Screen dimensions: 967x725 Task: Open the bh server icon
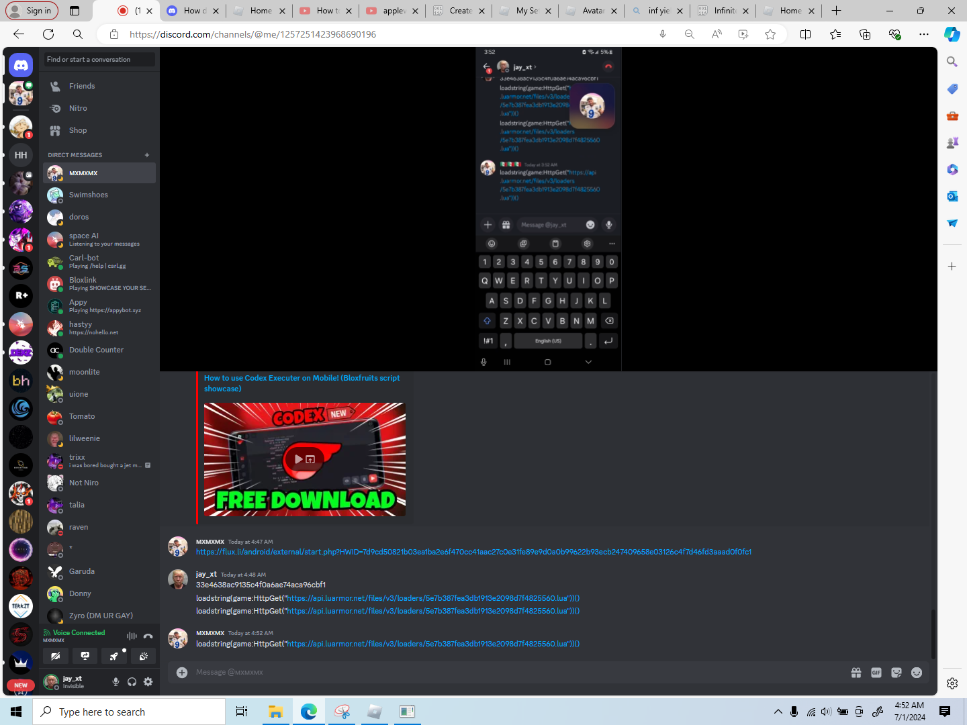21,381
